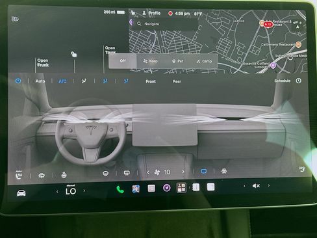Select Pet mode

[x=177, y=61]
